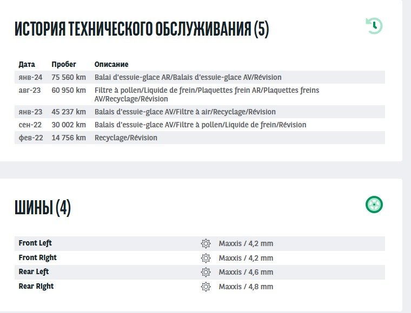Click the Rear Left tire tread icon

205,272
